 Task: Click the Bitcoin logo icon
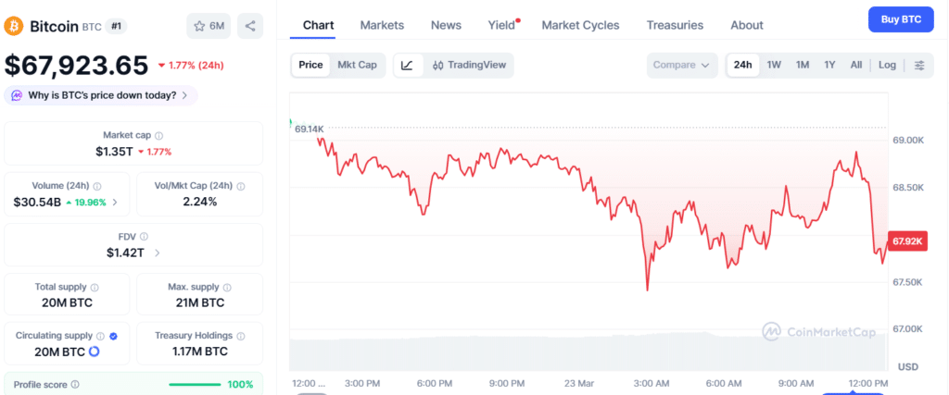click(x=13, y=26)
